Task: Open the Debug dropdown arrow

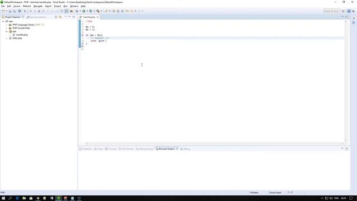Action: pos(80,11)
